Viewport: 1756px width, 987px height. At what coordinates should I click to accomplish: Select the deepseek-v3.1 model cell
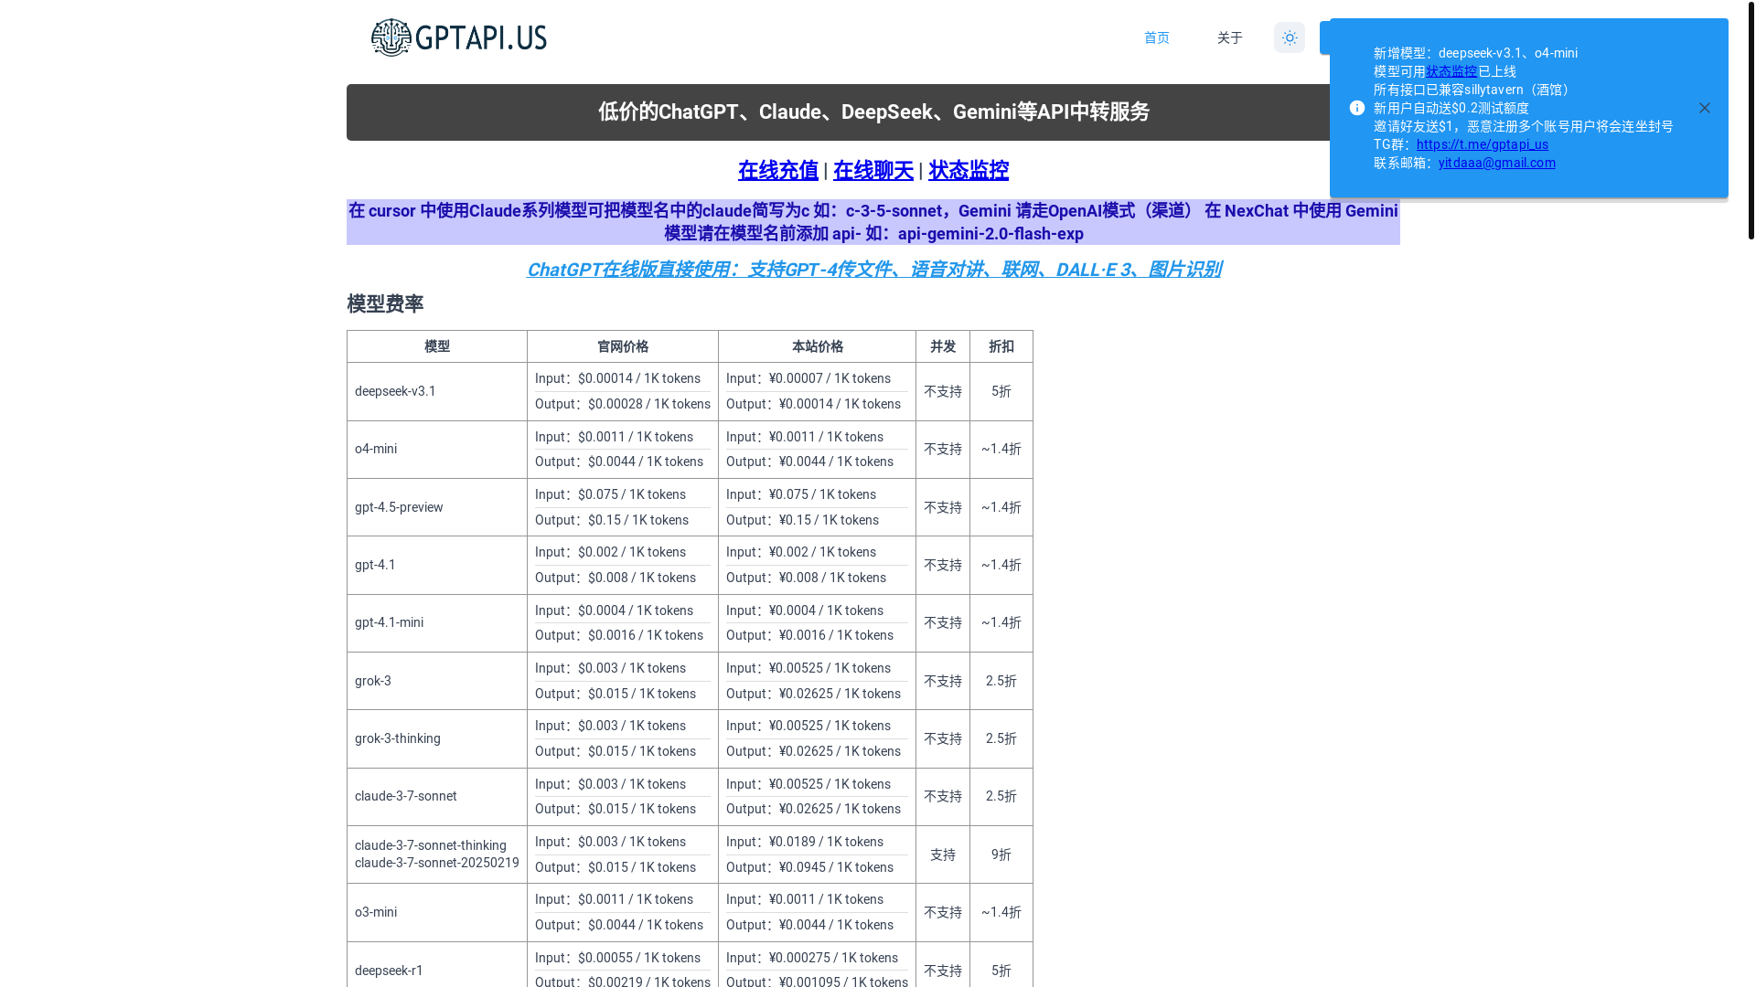[x=437, y=391]
